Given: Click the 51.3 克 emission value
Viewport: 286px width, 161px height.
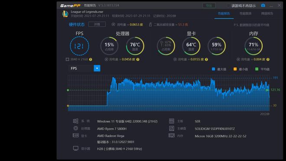Looking at the screenshot, I should [183, 24].
